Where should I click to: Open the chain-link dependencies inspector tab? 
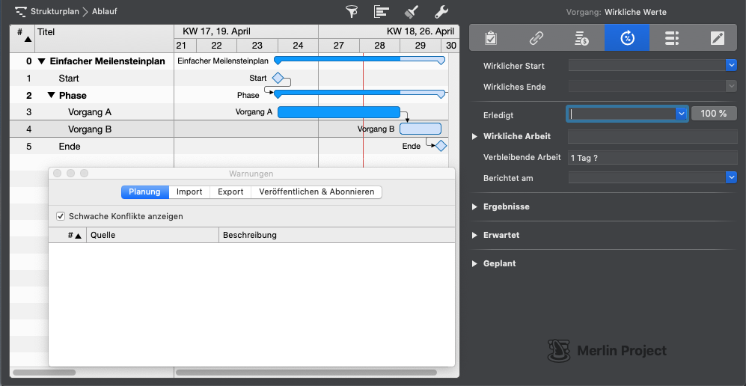[x=536, y=38]
